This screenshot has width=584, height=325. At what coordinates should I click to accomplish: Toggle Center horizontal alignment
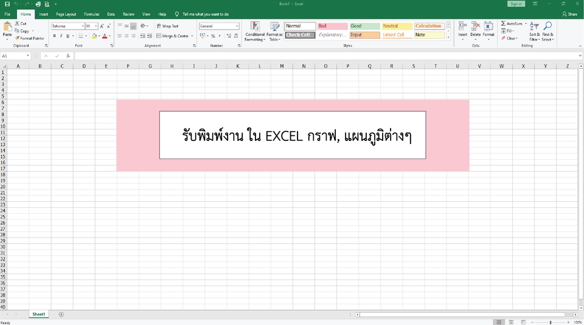127,36
